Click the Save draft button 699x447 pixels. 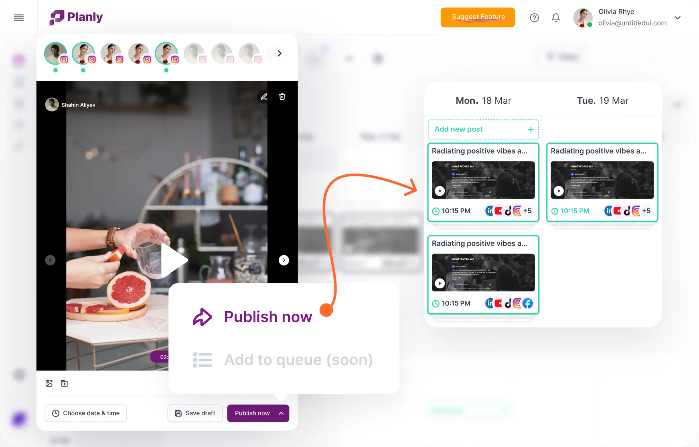pyautogui.click(x=195, y=413)
